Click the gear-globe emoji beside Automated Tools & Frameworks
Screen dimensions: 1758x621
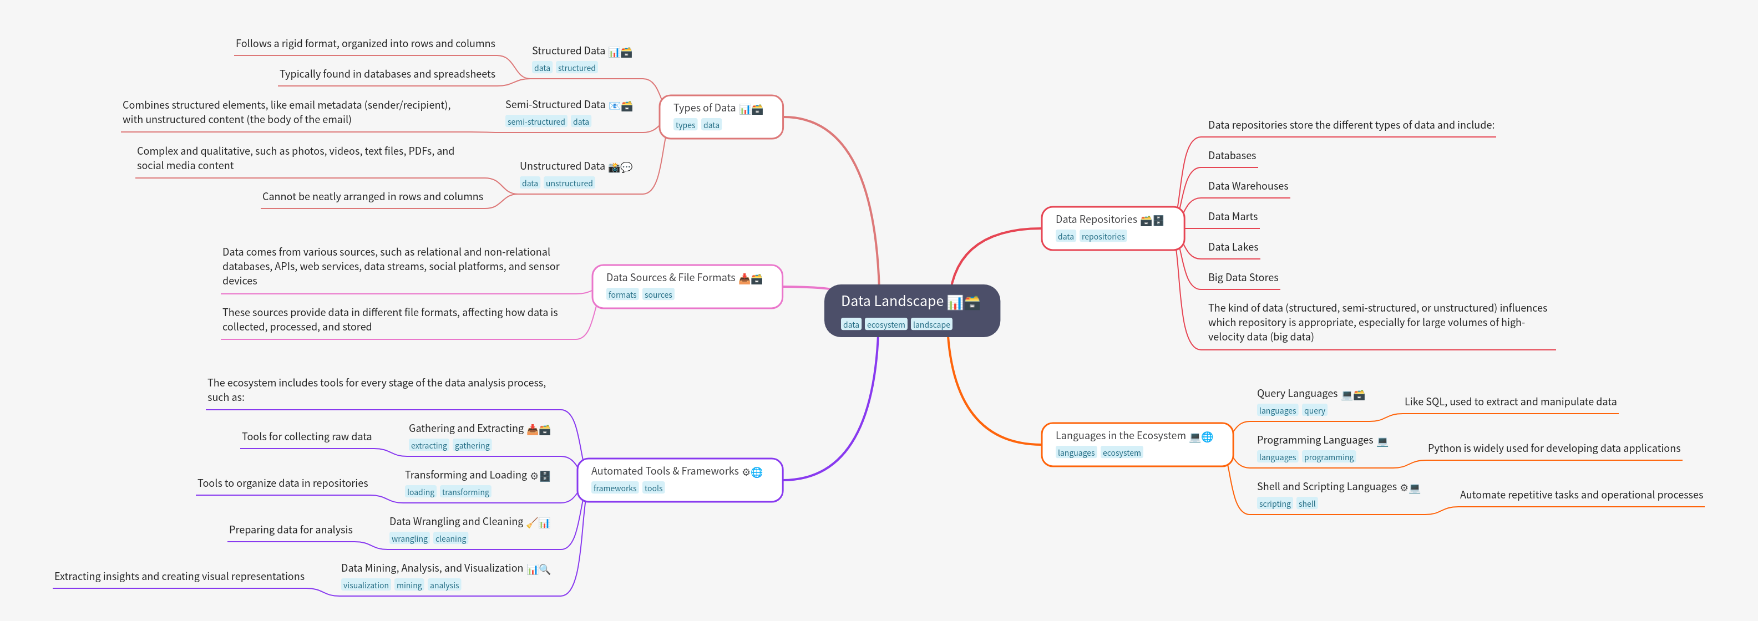pyautogui.click(x=752, y=472)
